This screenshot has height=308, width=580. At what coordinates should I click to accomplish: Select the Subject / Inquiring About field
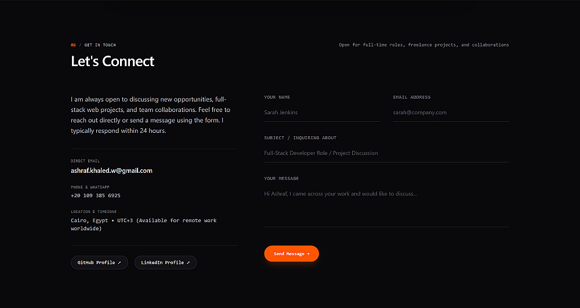[x=386, y=153]
